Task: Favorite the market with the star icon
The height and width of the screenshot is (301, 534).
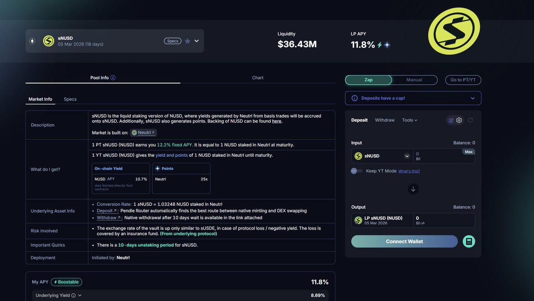Action: pos(187,41)
